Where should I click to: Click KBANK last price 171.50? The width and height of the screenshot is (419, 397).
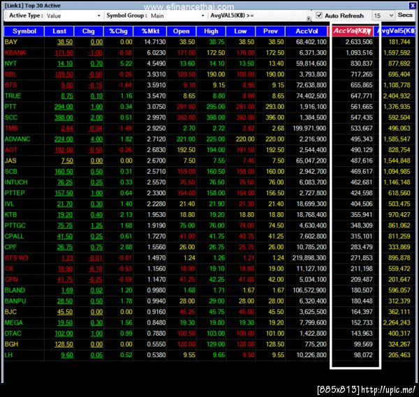coord(64,52)
